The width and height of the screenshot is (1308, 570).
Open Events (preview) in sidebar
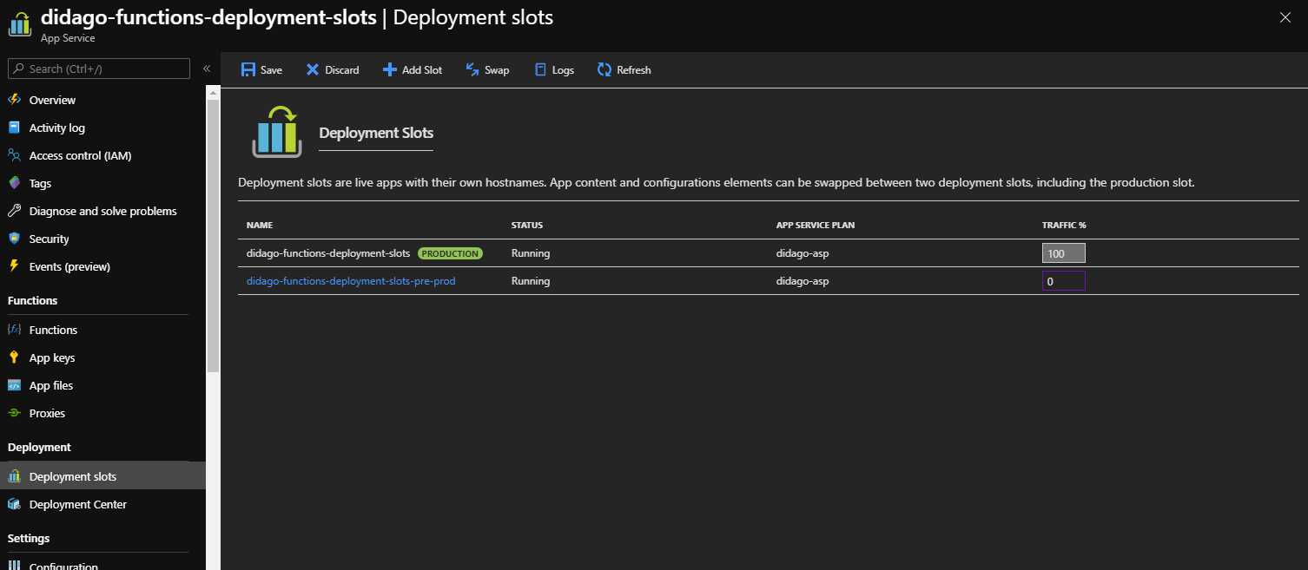pyautogui.click(x=69, y=266)
